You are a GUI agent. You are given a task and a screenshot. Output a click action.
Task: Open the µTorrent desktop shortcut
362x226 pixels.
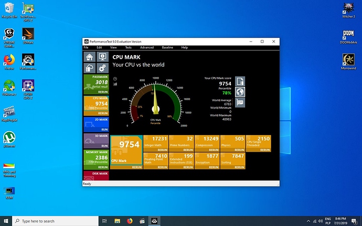9,139
